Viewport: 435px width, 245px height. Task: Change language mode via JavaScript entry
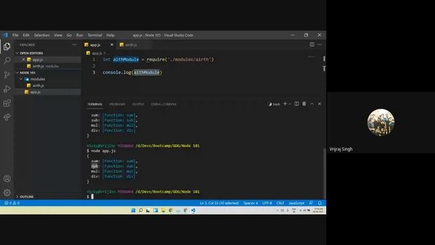(x=296, y=203)
